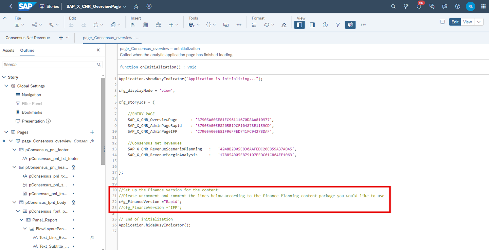The image size is (489, 250).
Task: Open Bookmarks in Global Settings
Action: click(32, 112)
